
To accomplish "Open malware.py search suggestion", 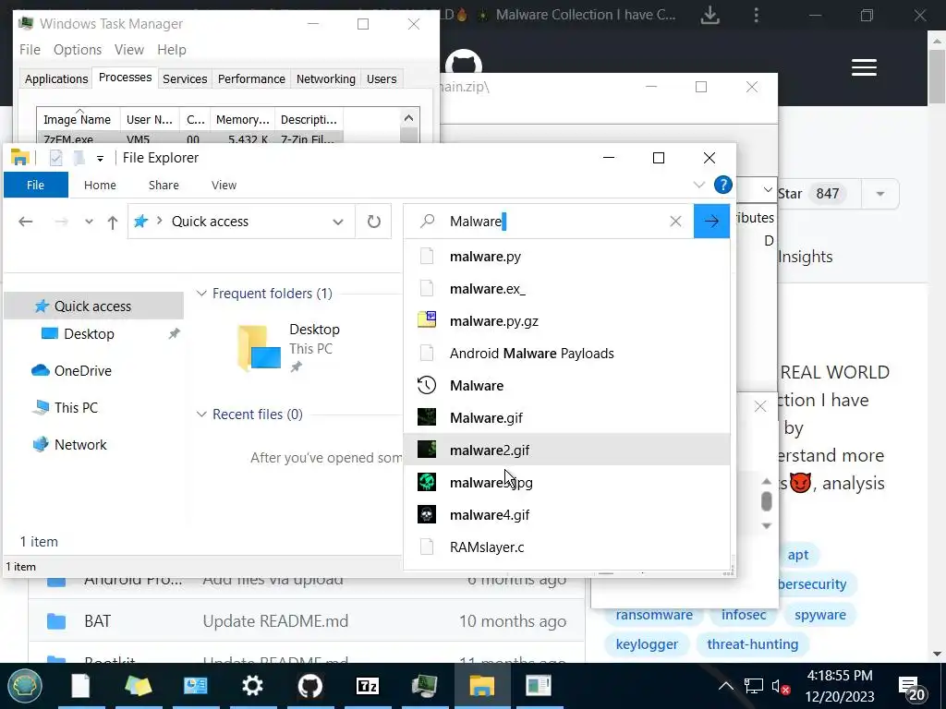I will (566, 257).
